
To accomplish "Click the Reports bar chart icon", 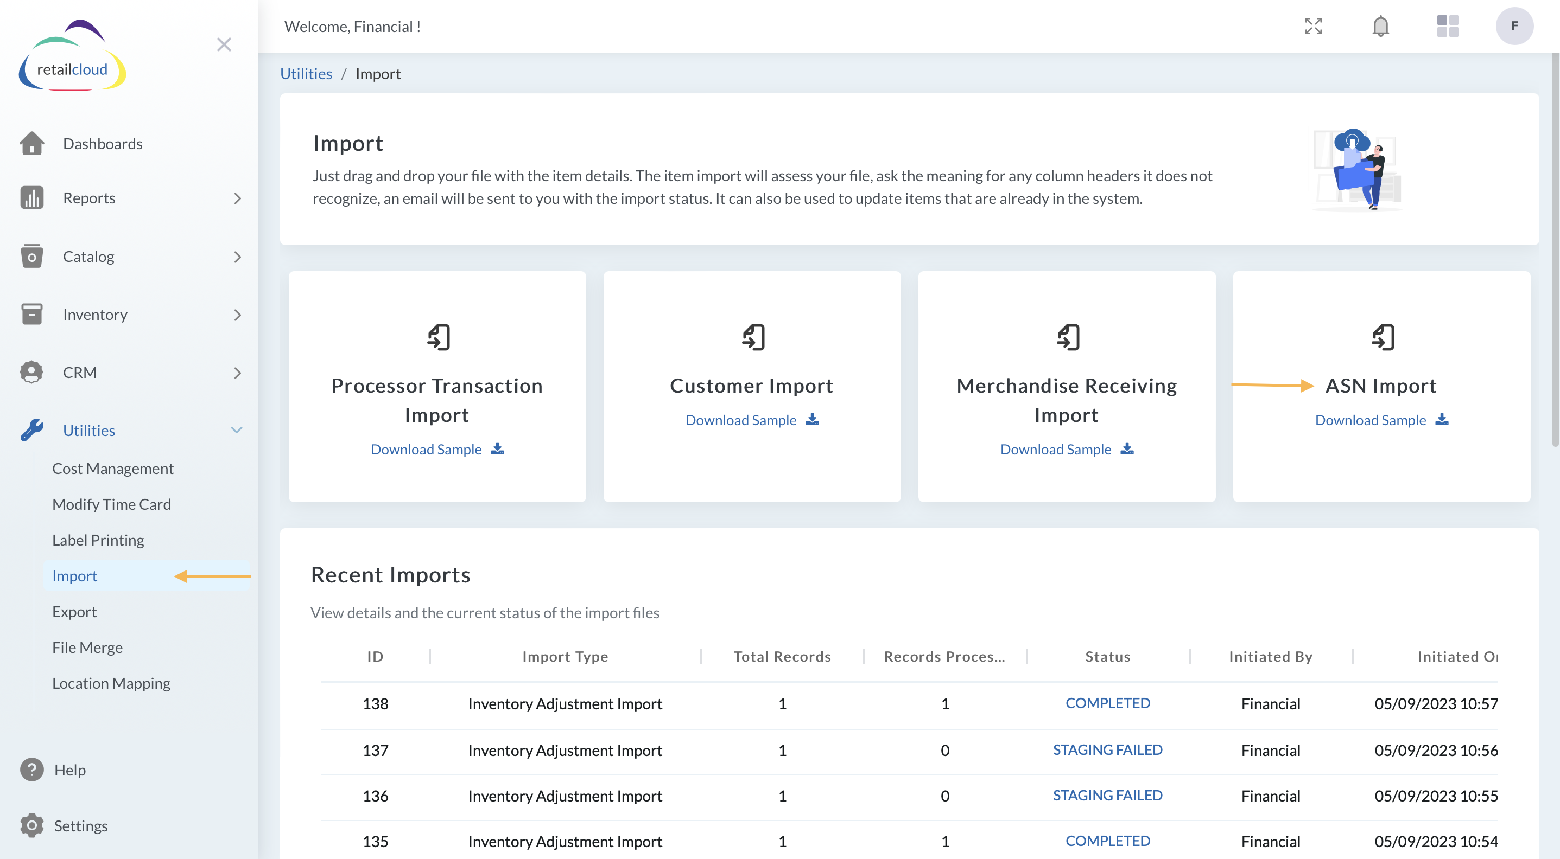I will tap(31, 198).
